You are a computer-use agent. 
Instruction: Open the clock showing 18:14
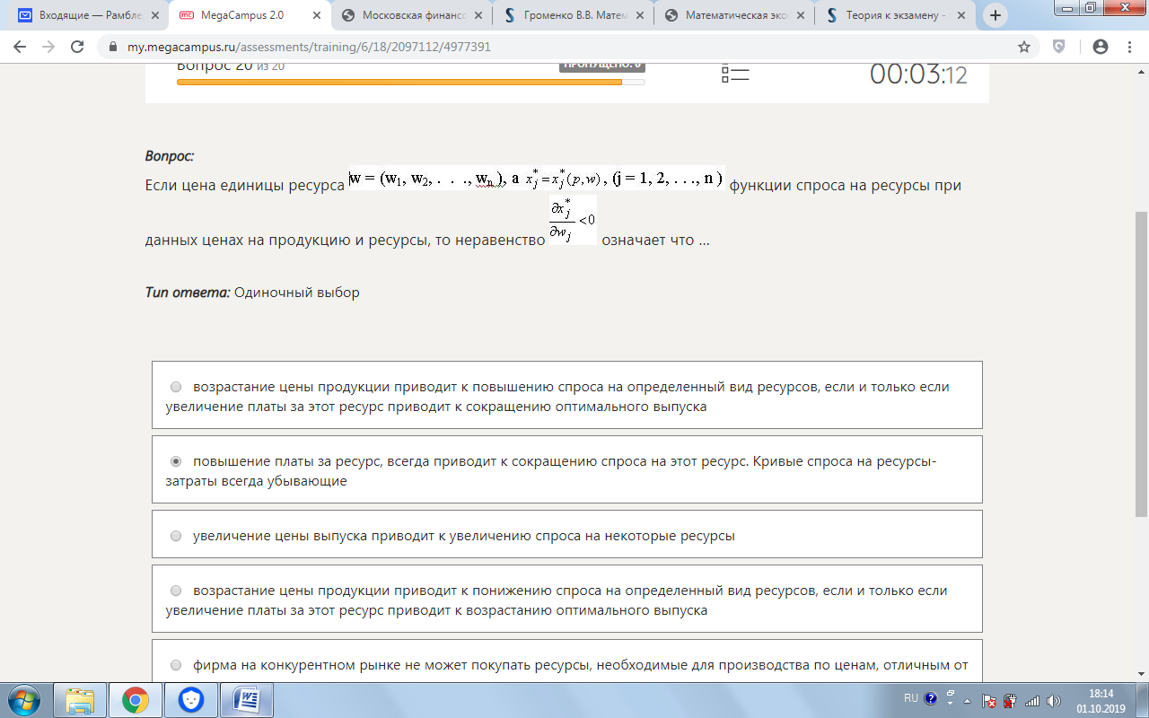1101,701
